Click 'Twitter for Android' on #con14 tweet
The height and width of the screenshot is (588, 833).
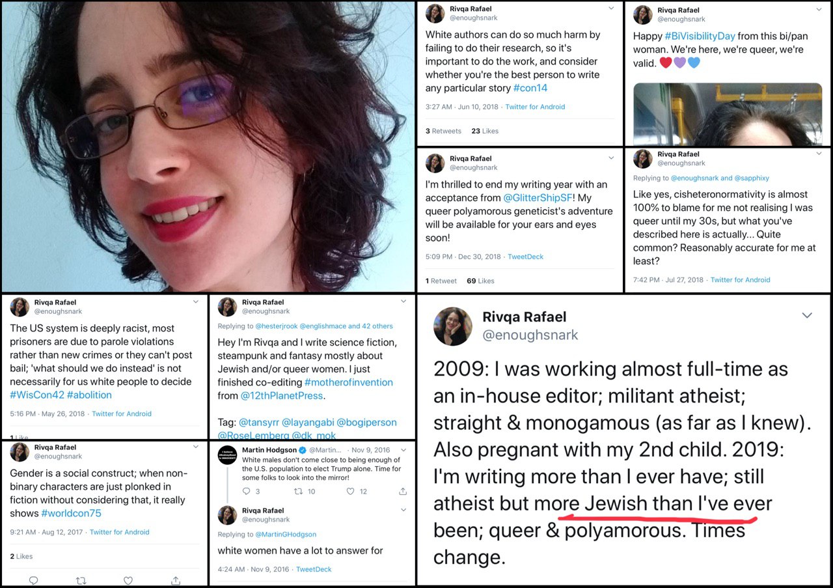535,107
